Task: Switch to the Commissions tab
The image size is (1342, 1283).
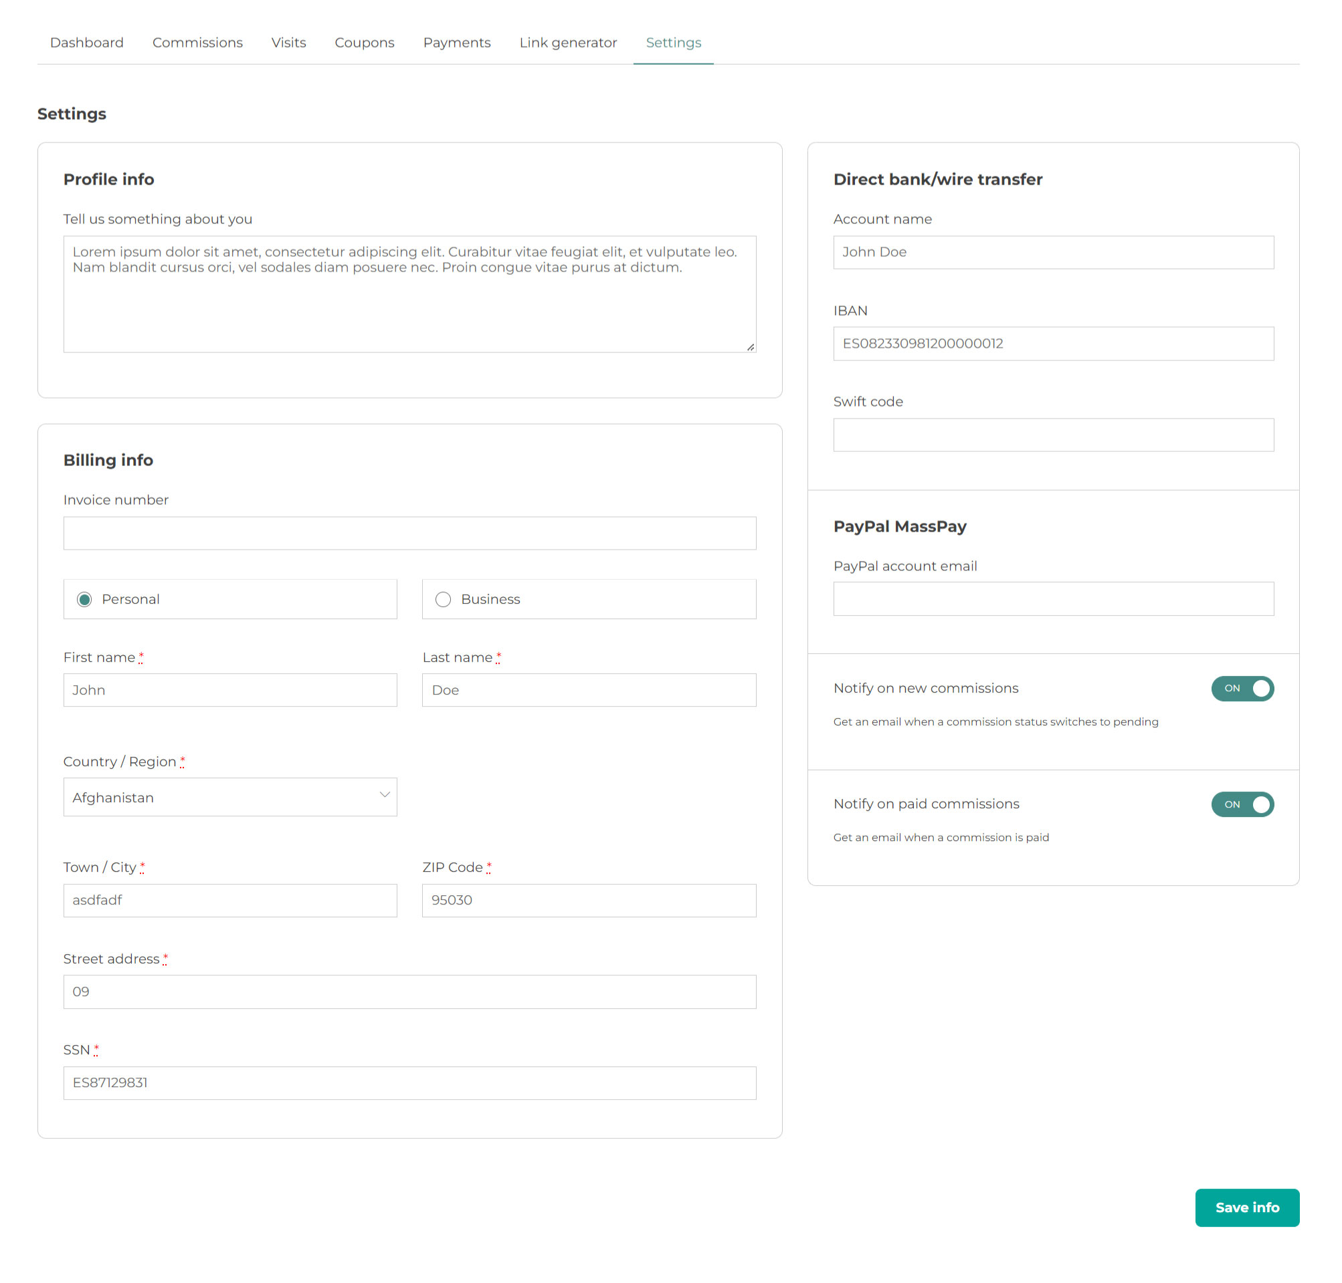Action: pyautogui.click(x=197, y=42)
